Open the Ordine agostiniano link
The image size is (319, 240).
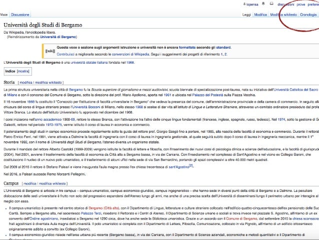tap(44, 218)
